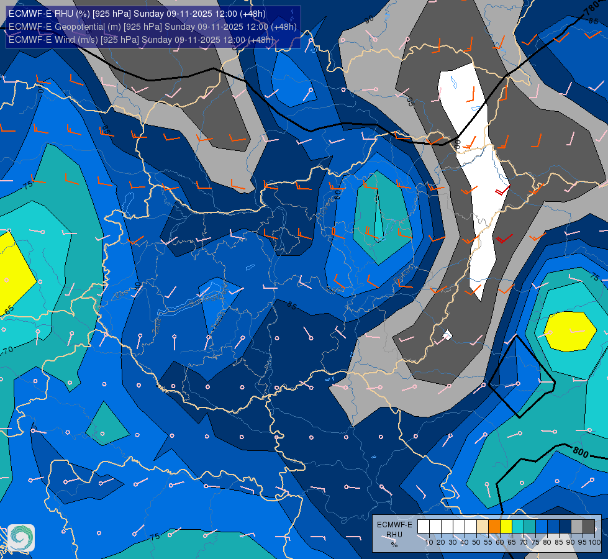Pick the cyan 65-70 legend swatch
608x559 pixels.
(518, 527)
